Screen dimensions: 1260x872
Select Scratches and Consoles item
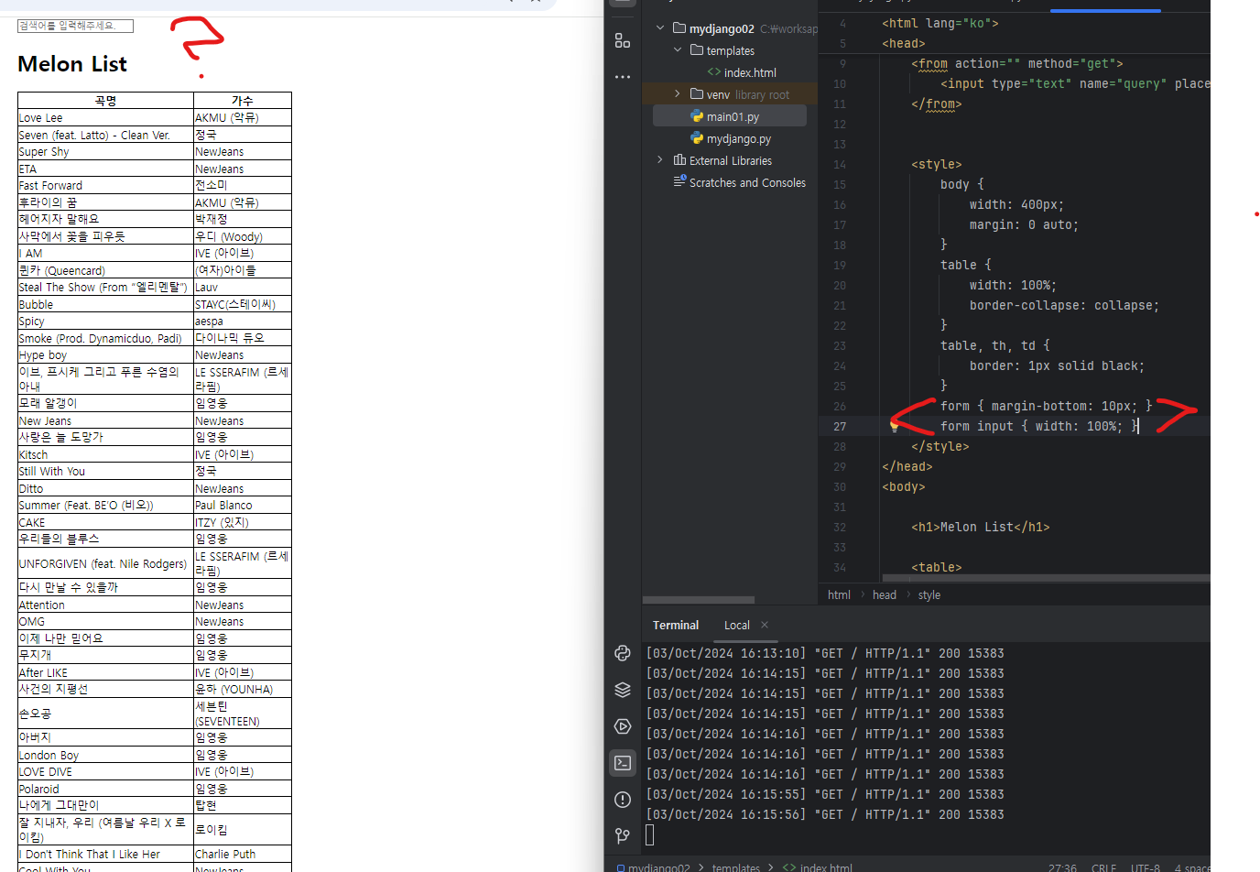pos(747,182)
